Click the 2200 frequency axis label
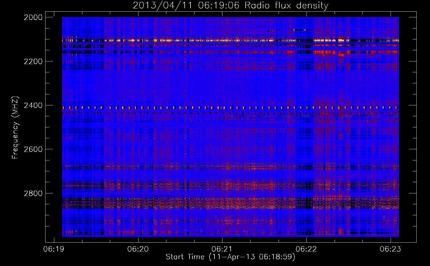430x266 pixels. click(x=33, y=61)
